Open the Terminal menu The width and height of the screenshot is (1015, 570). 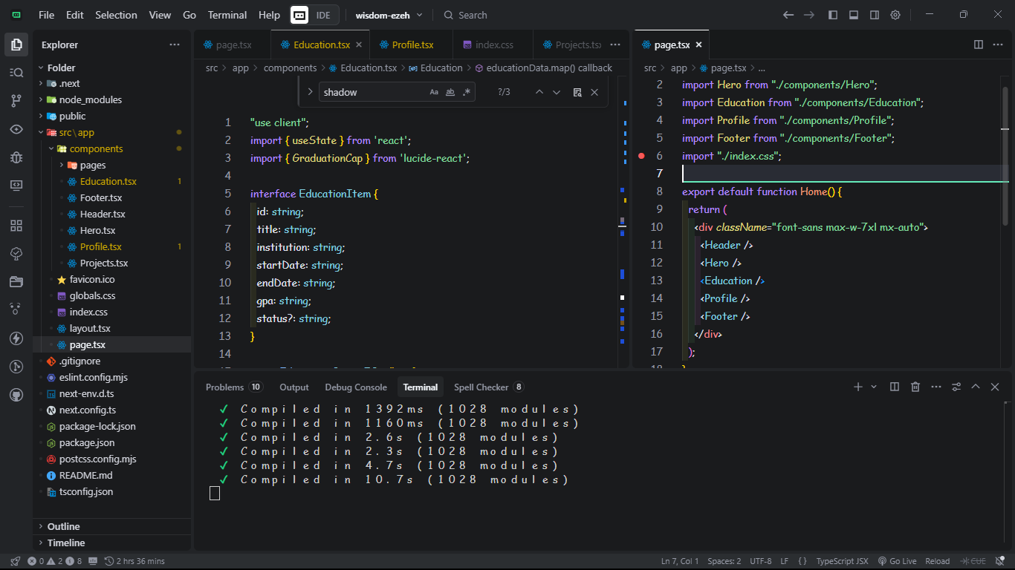coord(227,14)
